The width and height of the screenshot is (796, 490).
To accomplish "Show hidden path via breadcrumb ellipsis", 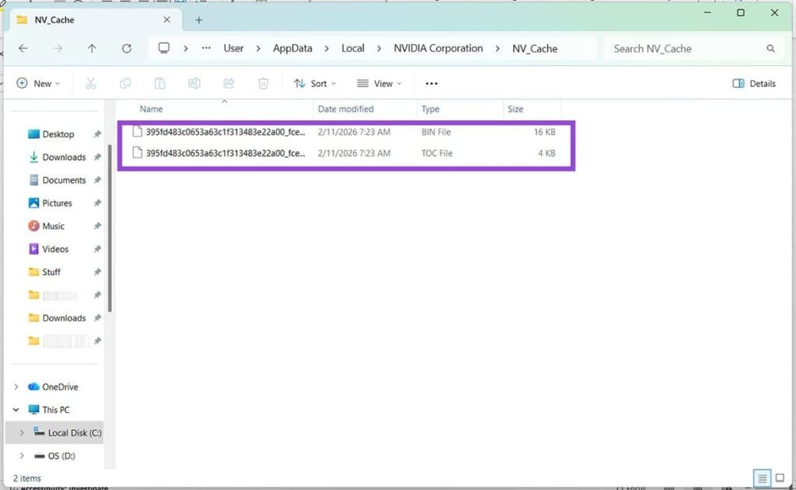I will click(206, 48).
